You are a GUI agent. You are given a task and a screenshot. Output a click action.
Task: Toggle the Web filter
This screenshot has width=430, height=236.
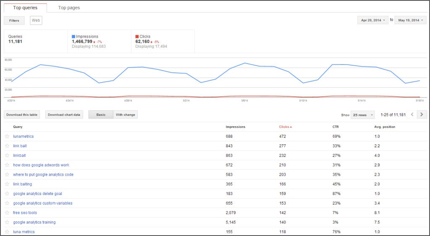tap(36, 20)
